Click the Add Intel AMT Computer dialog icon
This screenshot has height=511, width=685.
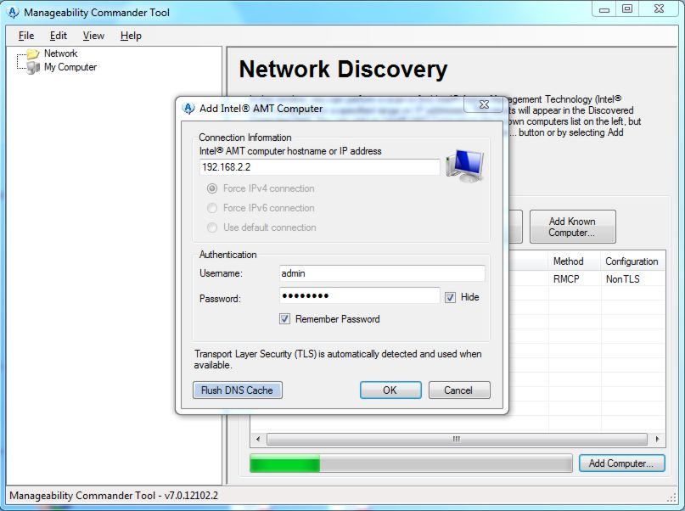coord(188,109)
